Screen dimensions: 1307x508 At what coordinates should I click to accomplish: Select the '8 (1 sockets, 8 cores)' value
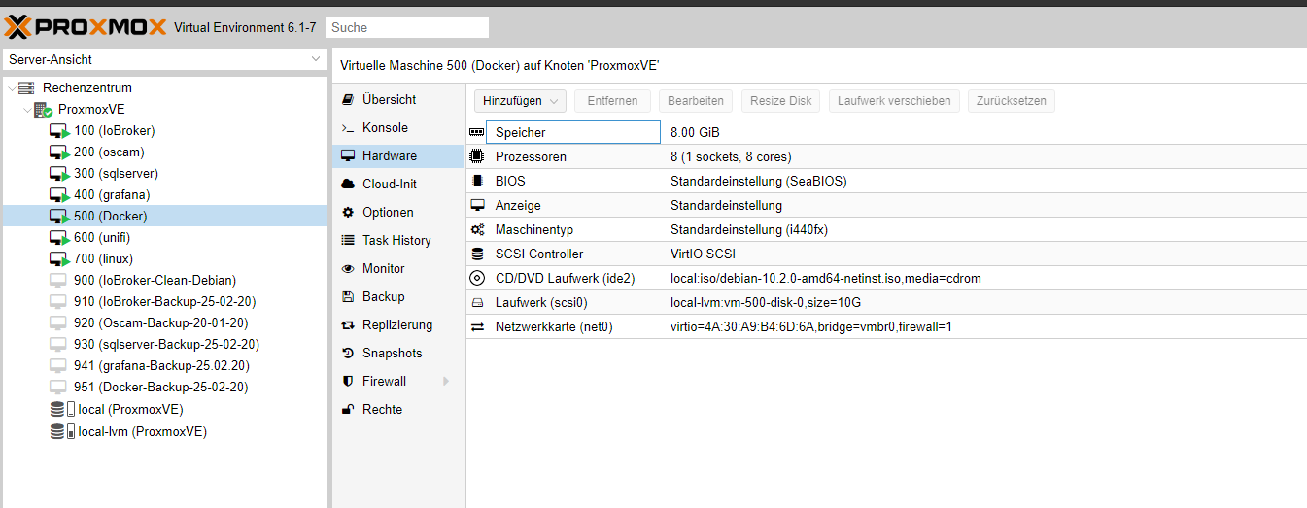731,156
